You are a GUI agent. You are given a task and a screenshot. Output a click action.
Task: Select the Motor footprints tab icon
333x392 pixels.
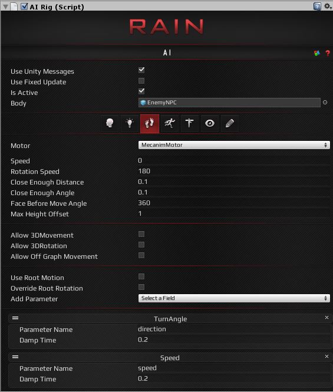point(150,124)
